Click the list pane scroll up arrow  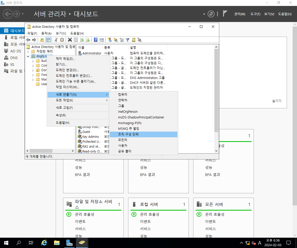coord(216,47)
